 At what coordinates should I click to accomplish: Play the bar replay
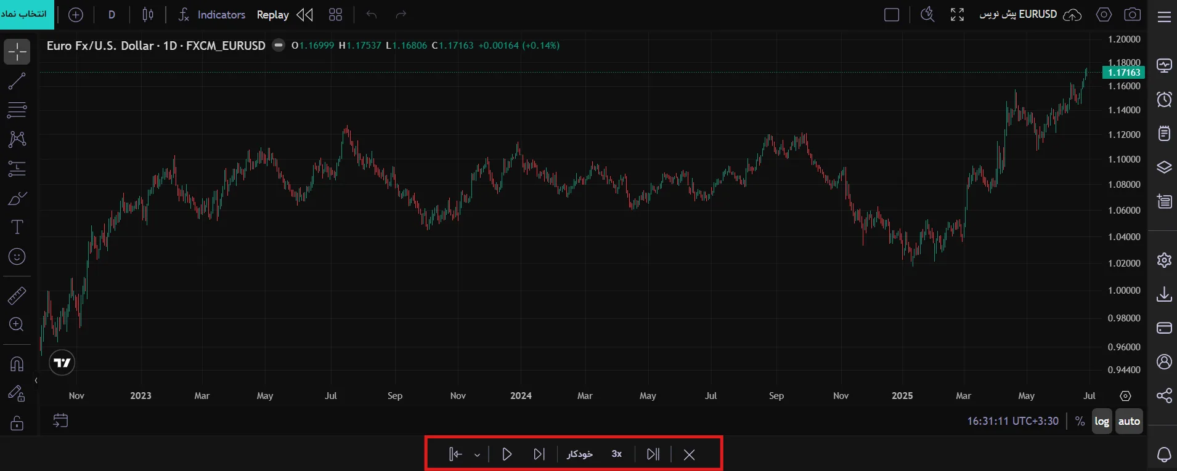point(507,454)
